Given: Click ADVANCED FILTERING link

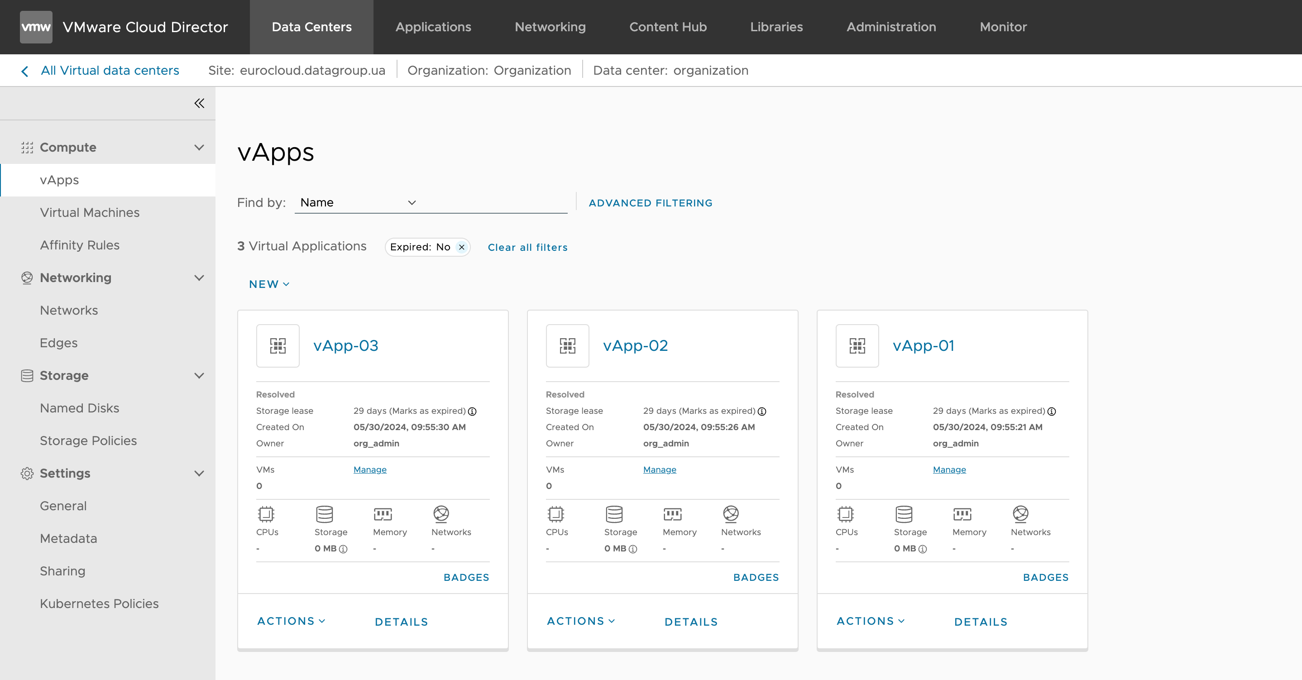Looking at the screenshot, I should tap(651, 203).
